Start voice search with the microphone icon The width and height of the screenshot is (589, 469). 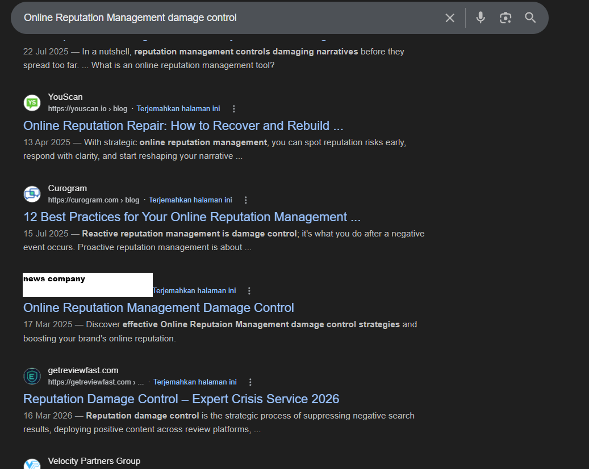481,18
